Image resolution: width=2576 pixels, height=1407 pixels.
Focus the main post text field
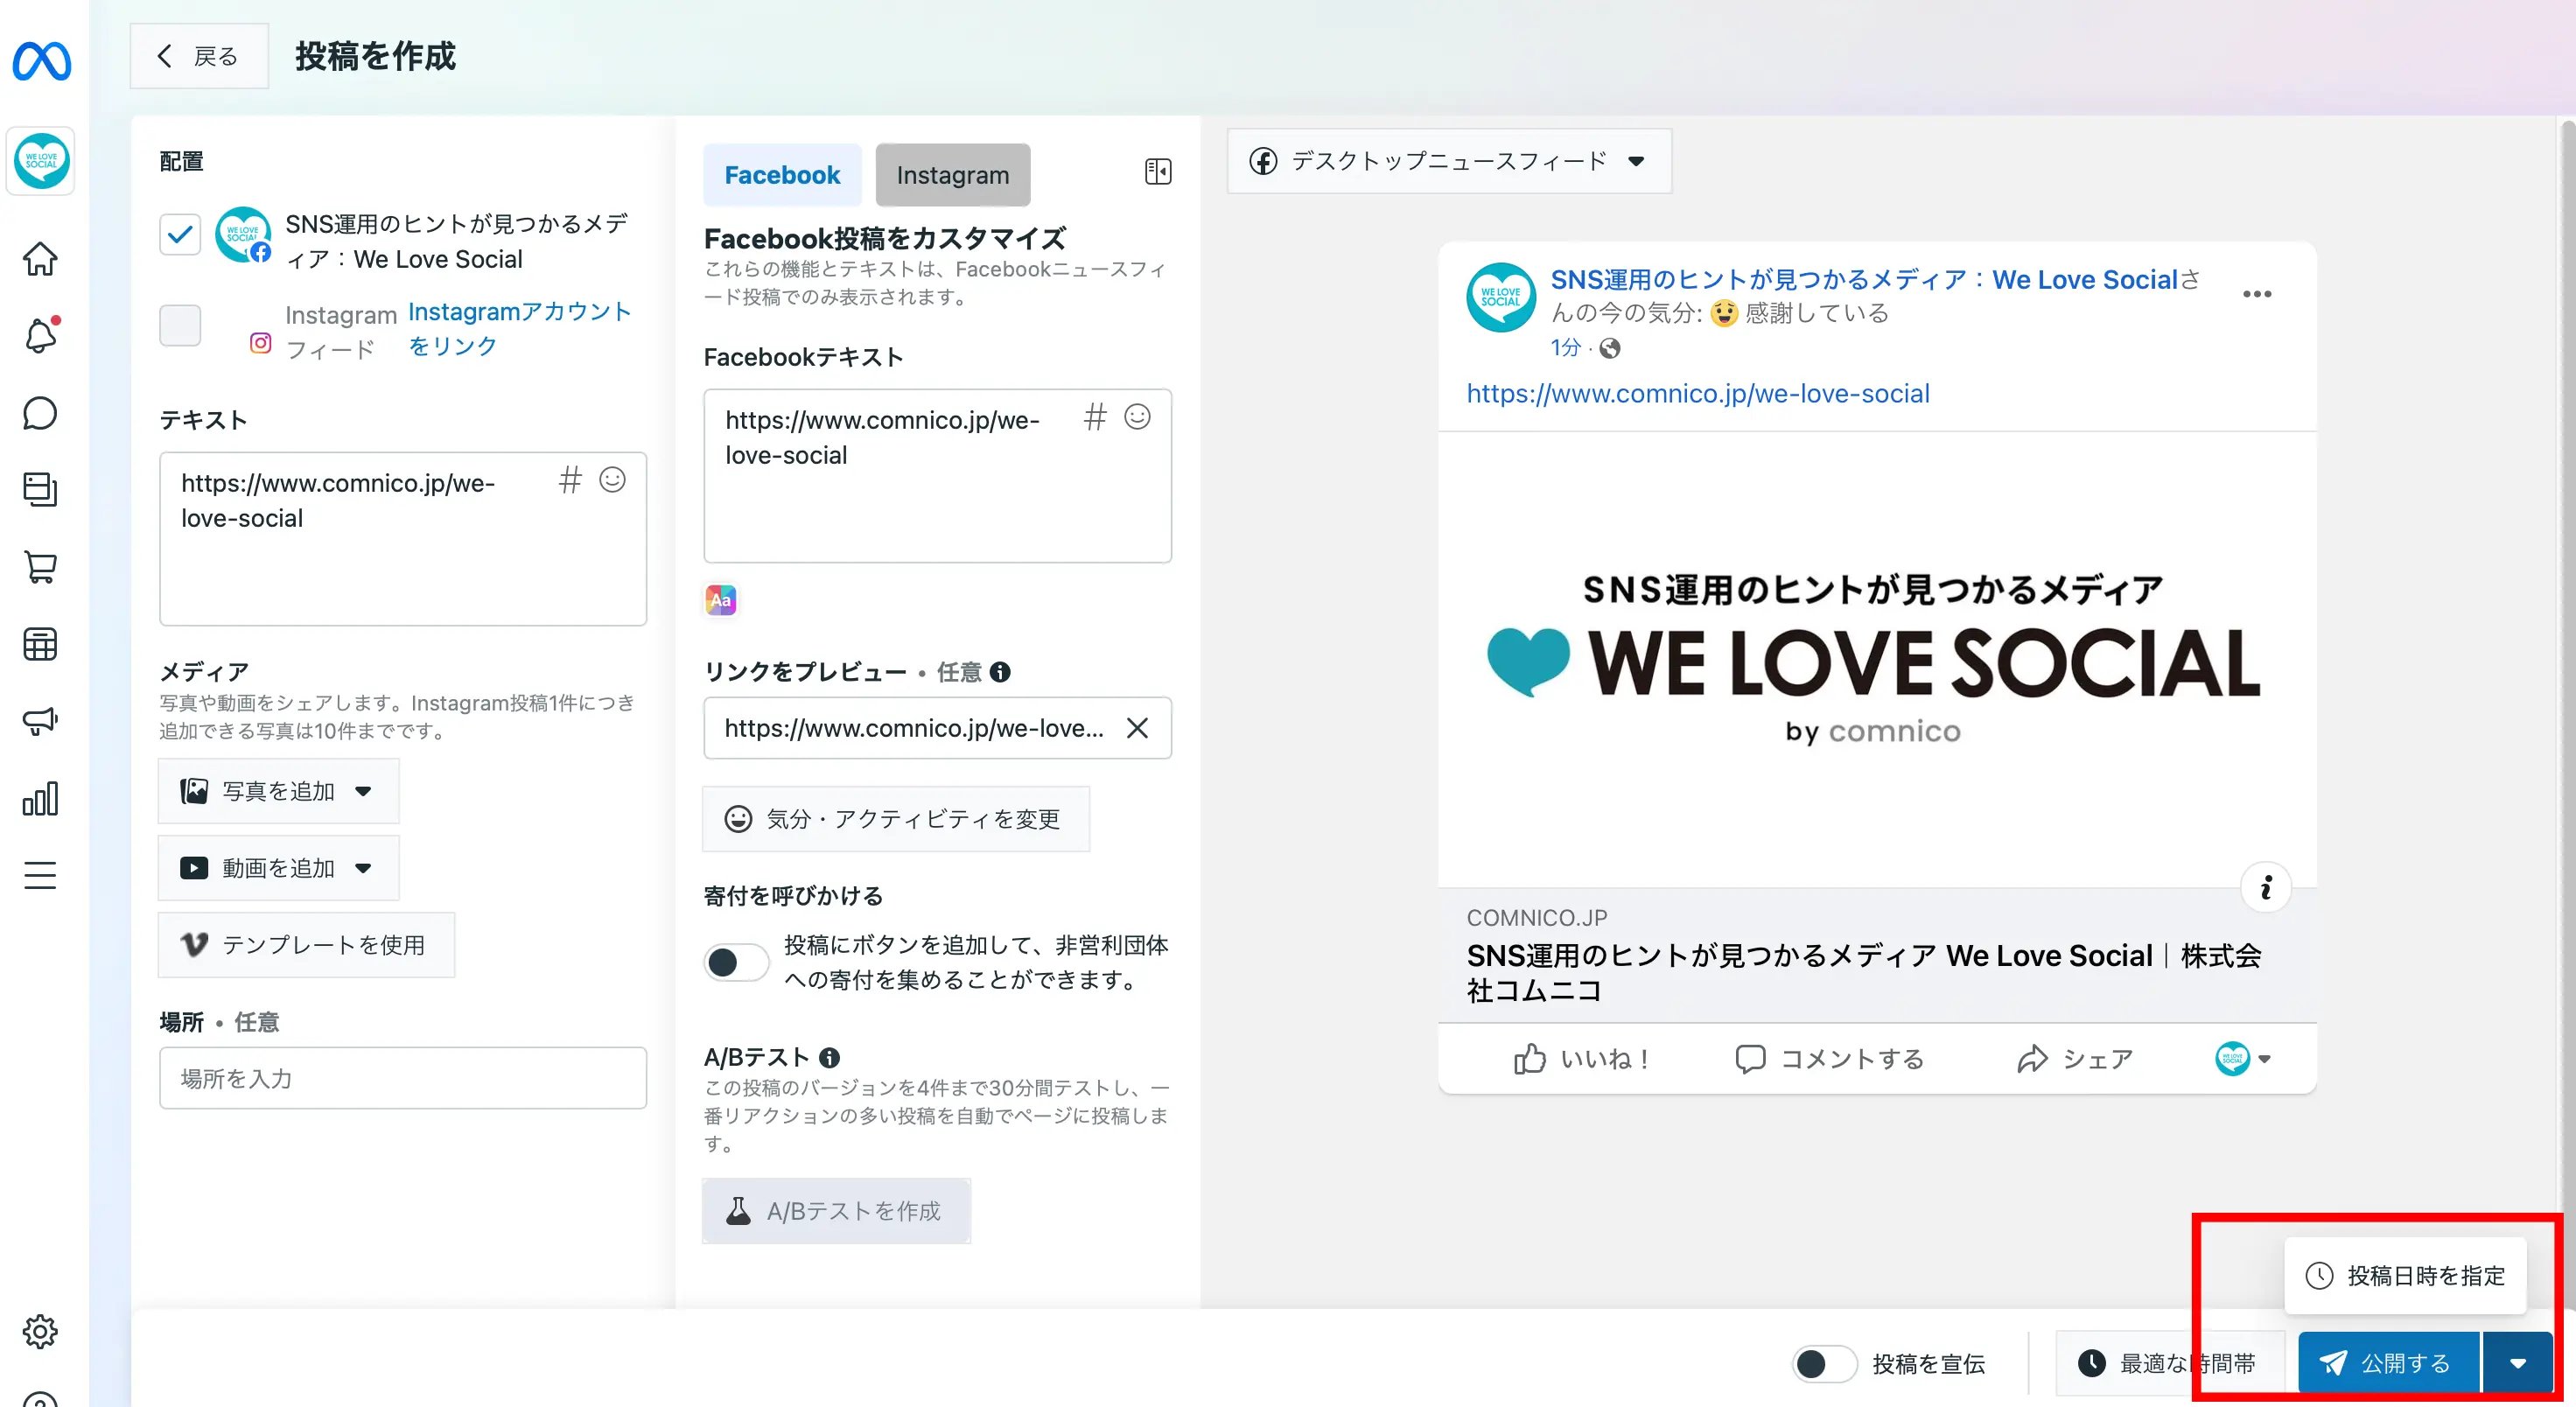click(x=403, y=539)
